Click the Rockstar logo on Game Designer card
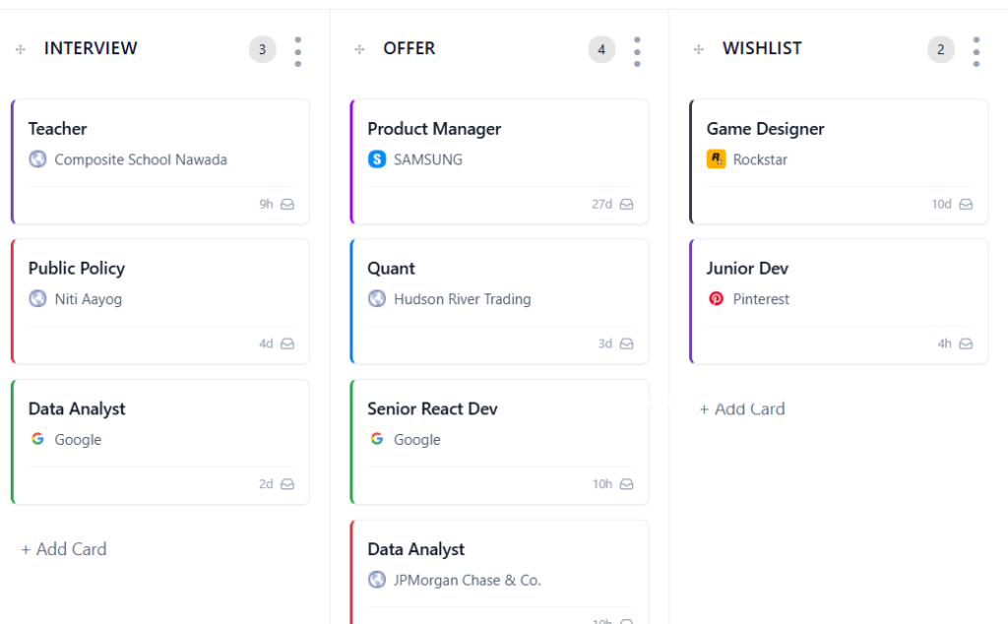The width and height of the screenshot is (1008, 624). 716,159
